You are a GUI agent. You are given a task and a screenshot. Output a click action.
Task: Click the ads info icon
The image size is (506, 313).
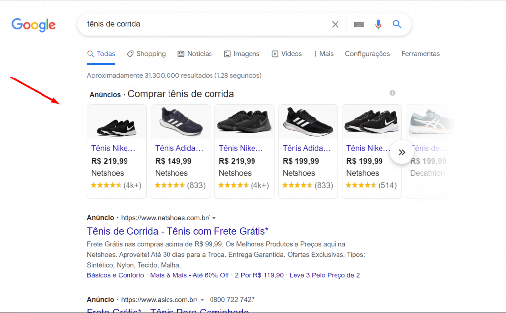tap(392, 93)
